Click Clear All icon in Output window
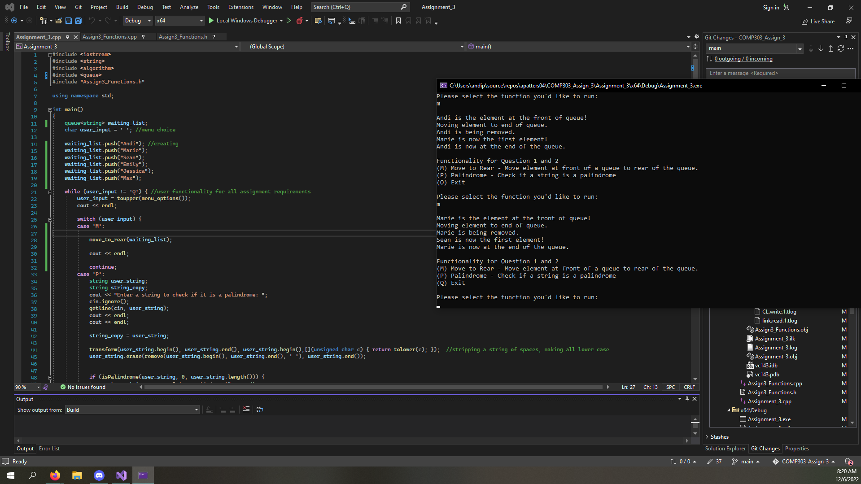This screenshot has width=861, height=484. point(246,410)
